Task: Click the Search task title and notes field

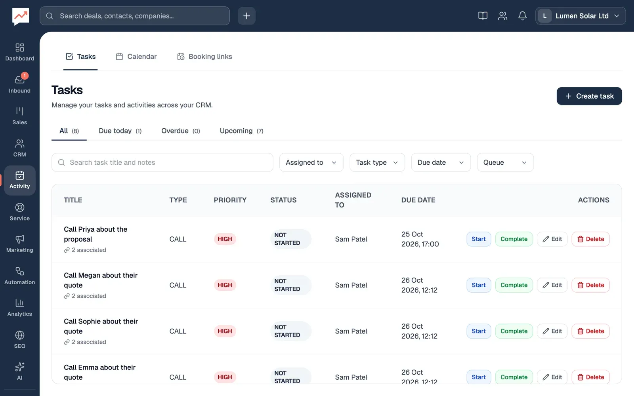Action: tap(162, 162)
